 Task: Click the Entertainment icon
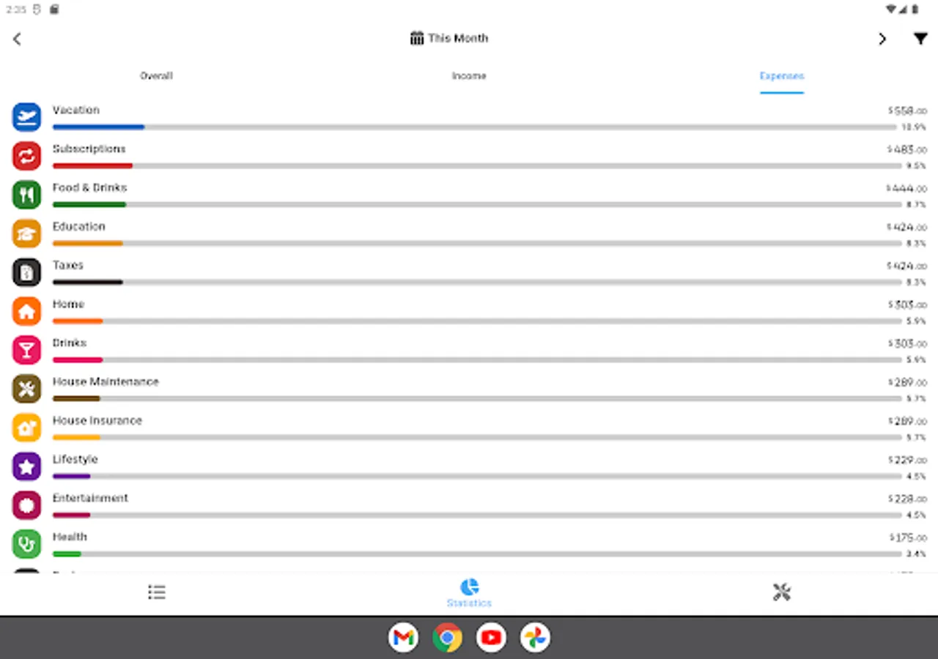[x=26, y=505]
